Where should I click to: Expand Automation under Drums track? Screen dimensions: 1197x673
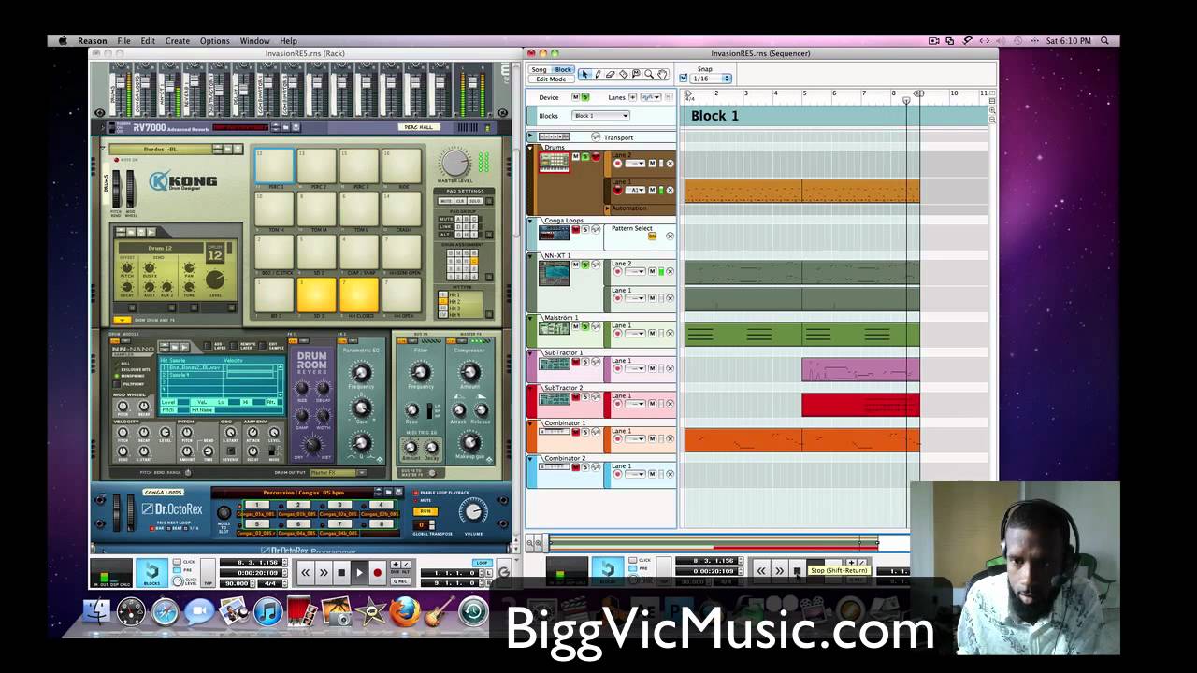point(609,208)
